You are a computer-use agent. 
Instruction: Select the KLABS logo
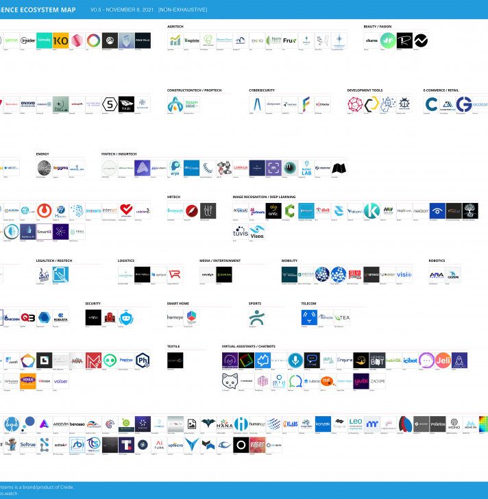click(291, 424)
